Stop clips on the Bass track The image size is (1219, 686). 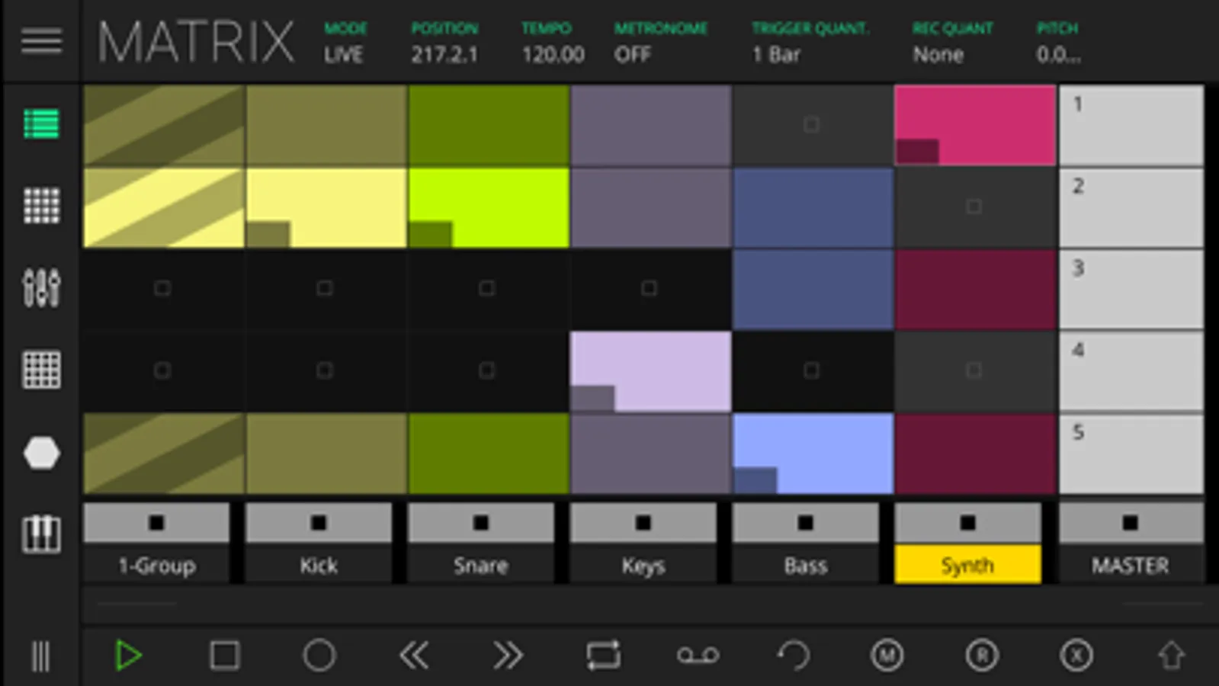tap(806, 523)
